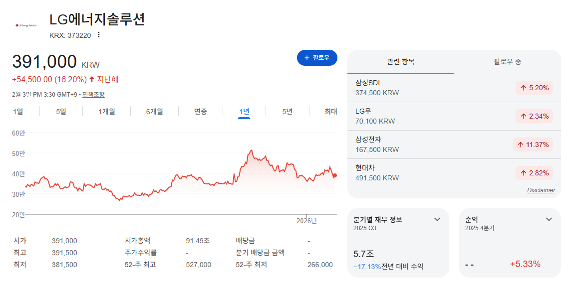Select the 1년 chart range
Screen dimensions: 570x286
pyautogui.click(x=244, y=112)
